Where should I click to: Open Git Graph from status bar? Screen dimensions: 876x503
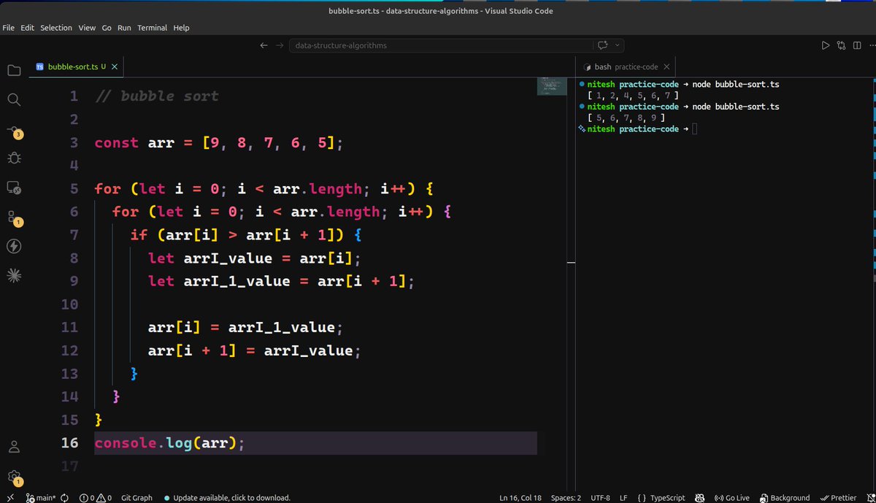[137, 497]
